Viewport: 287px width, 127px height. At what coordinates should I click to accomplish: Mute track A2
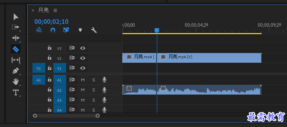coord(83,90)
